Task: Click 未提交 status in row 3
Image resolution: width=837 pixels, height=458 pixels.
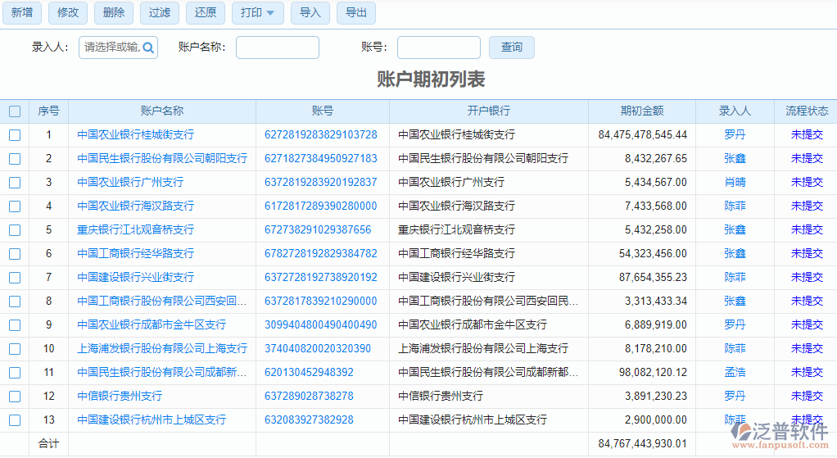Action: (806, 183)
